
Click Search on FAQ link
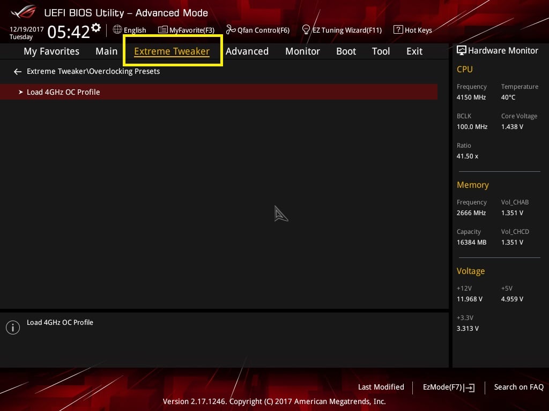(x=519, y=387)
